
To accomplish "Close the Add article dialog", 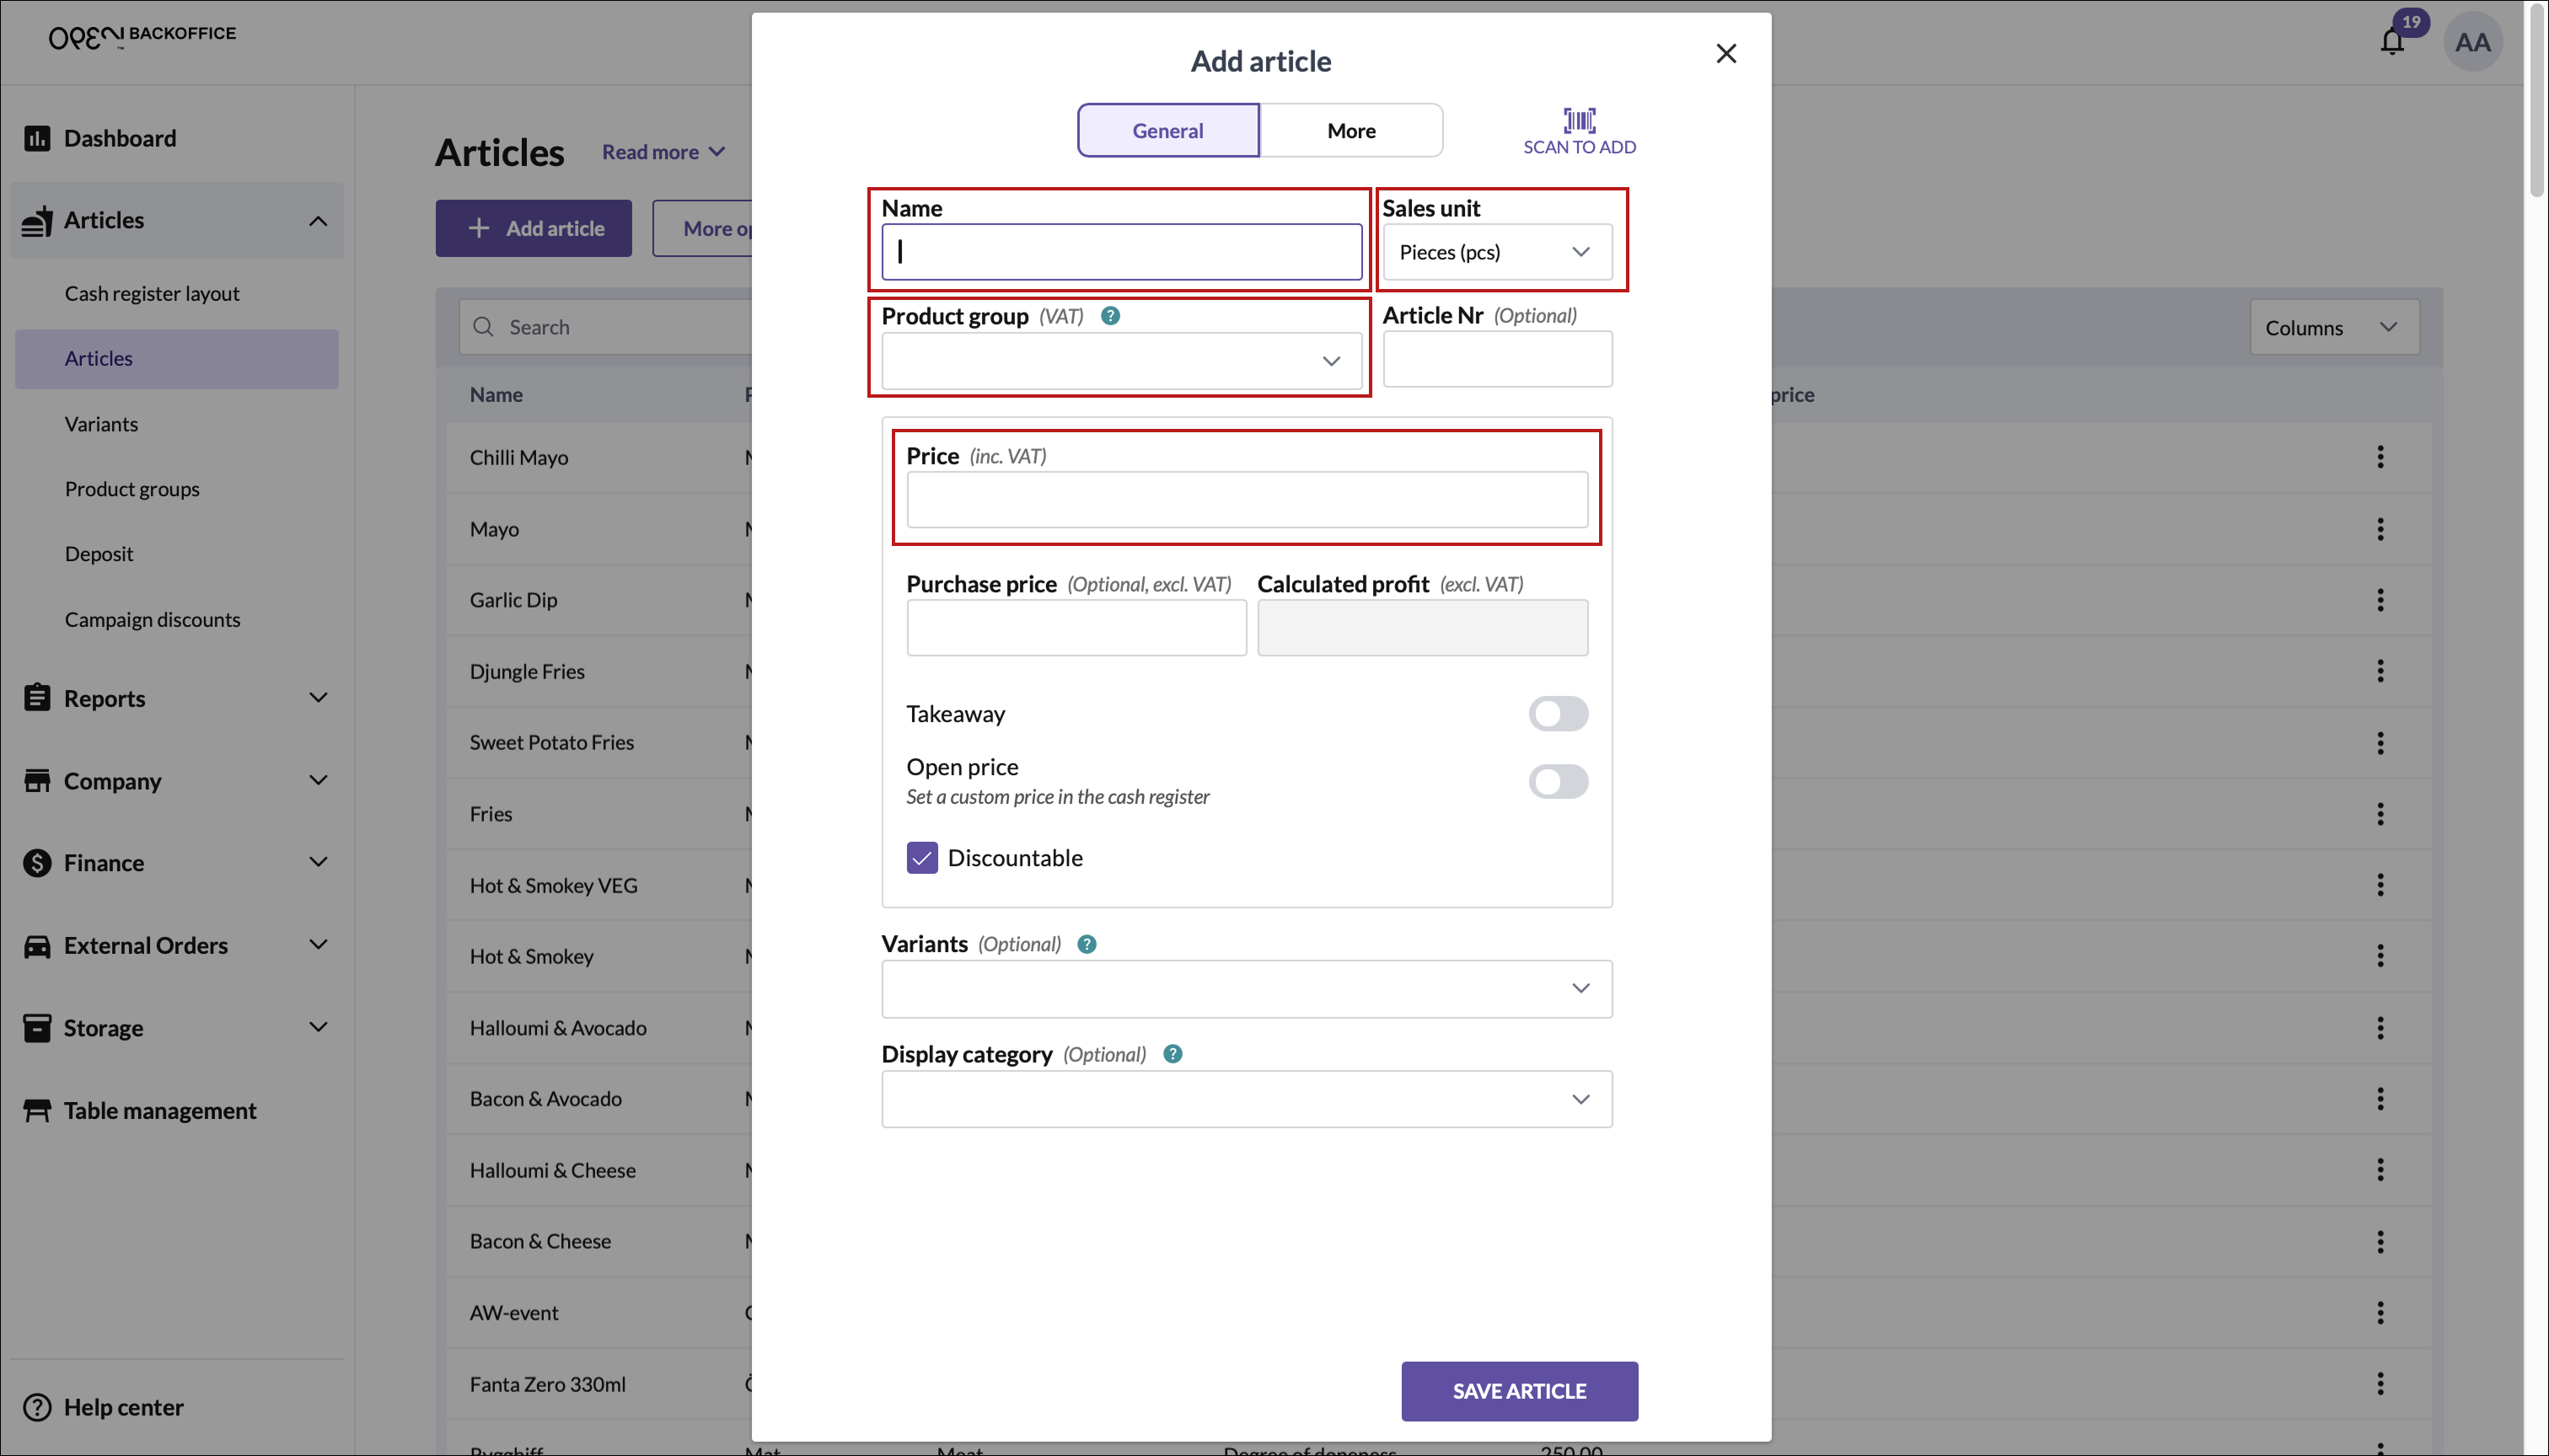I will [x=1725, y=54].
